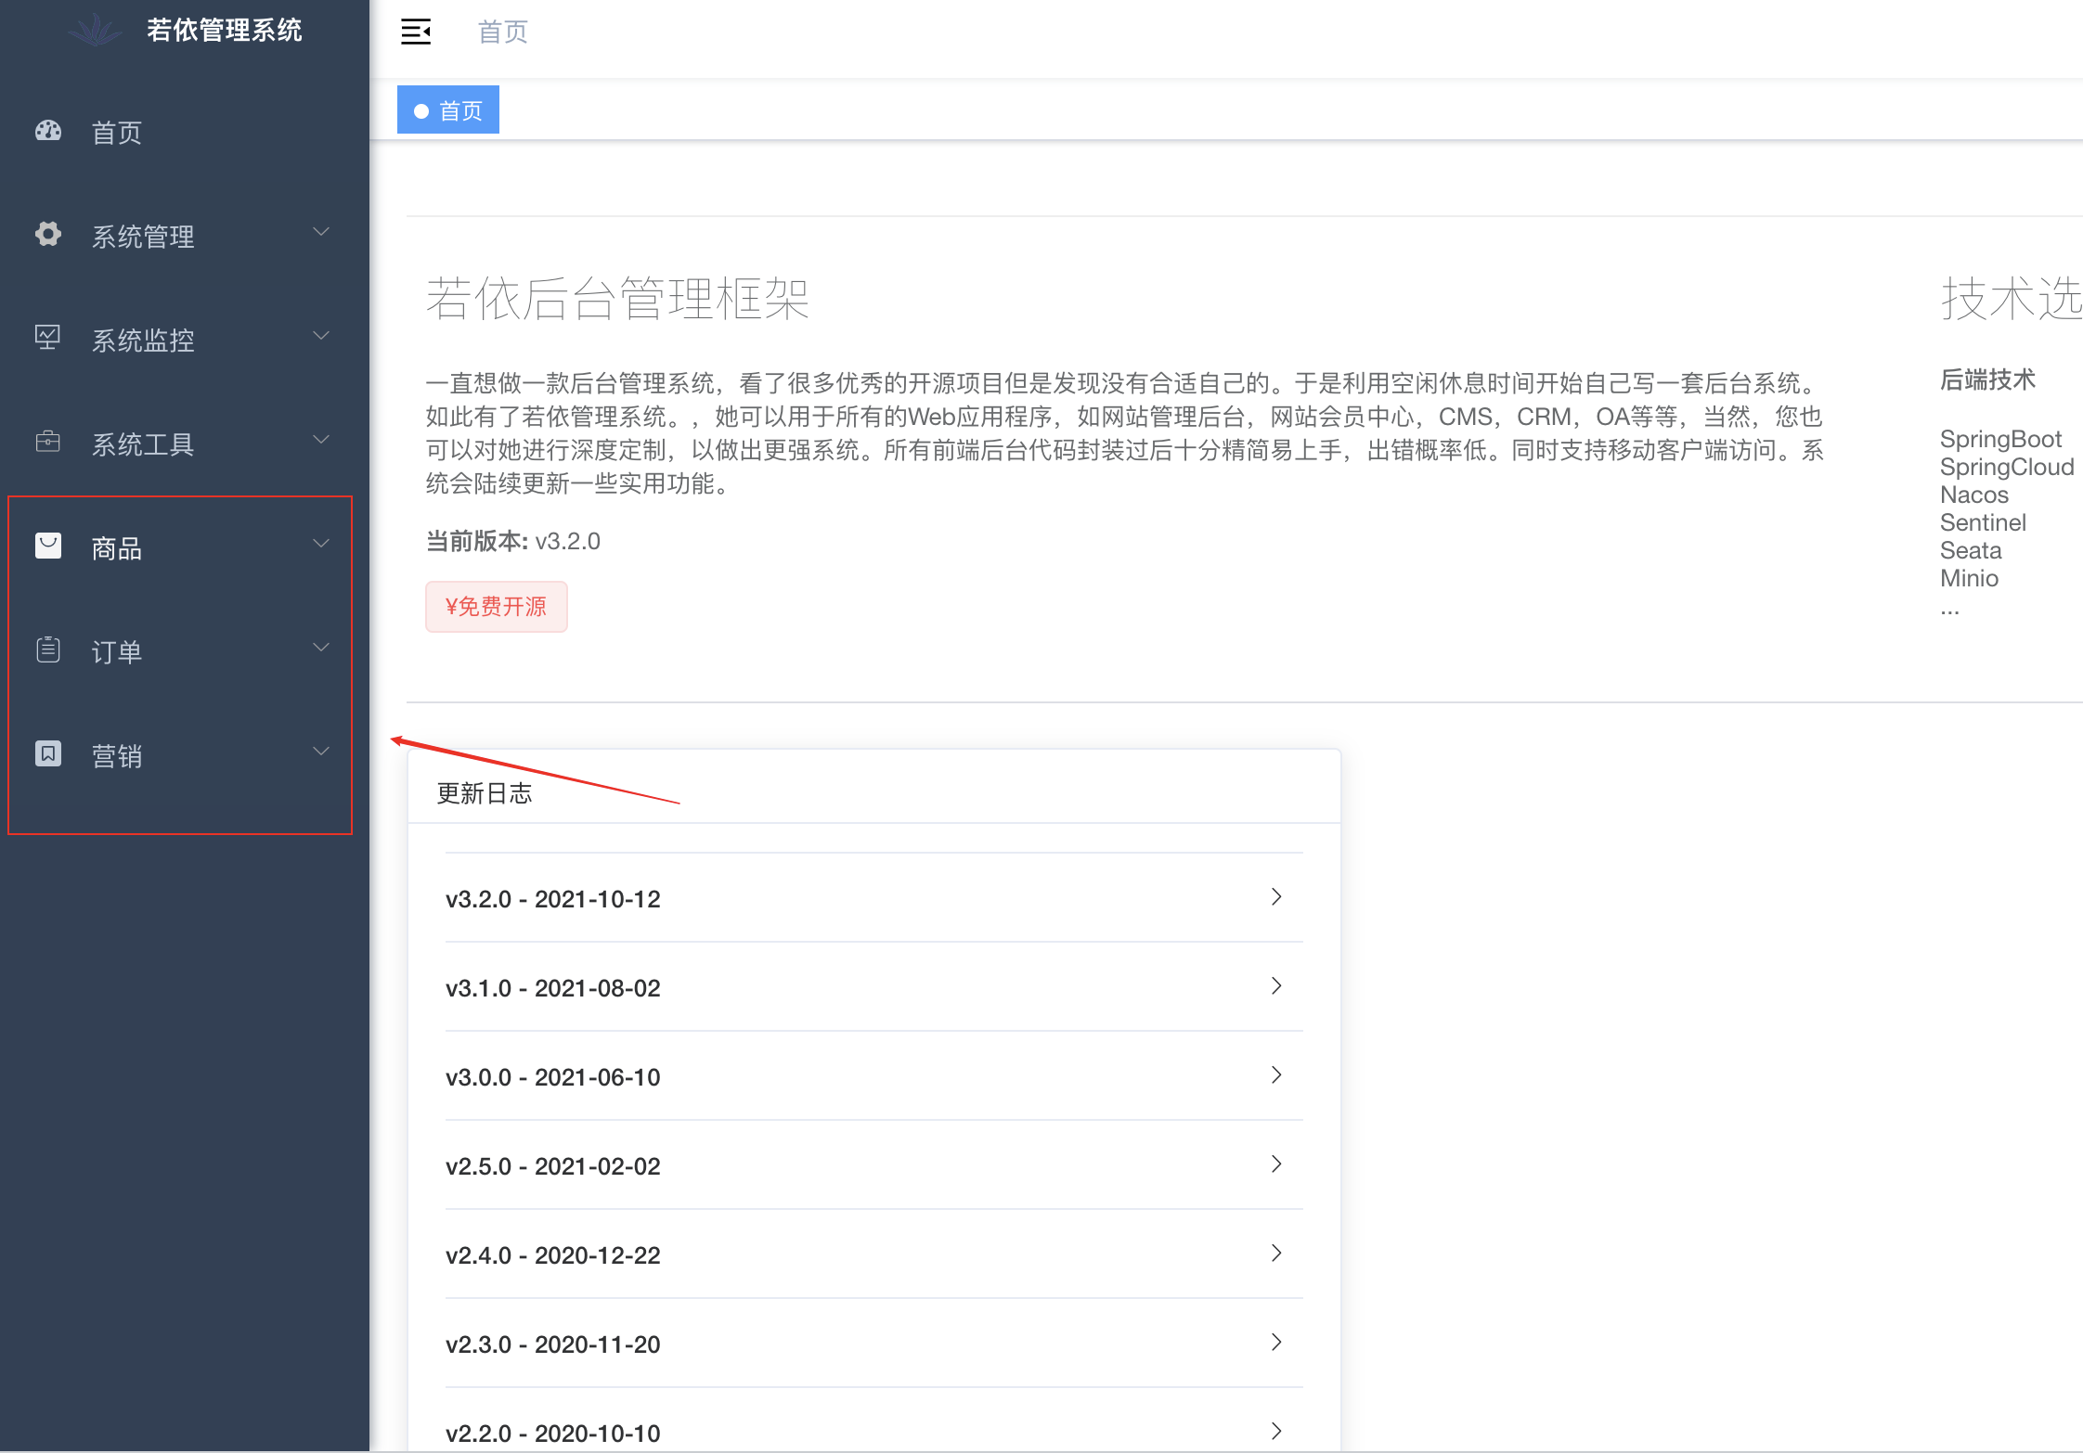The image size is (2083, 1453).
Task: Click the clipboard icon for 订单
Action: tap(48, 649)
